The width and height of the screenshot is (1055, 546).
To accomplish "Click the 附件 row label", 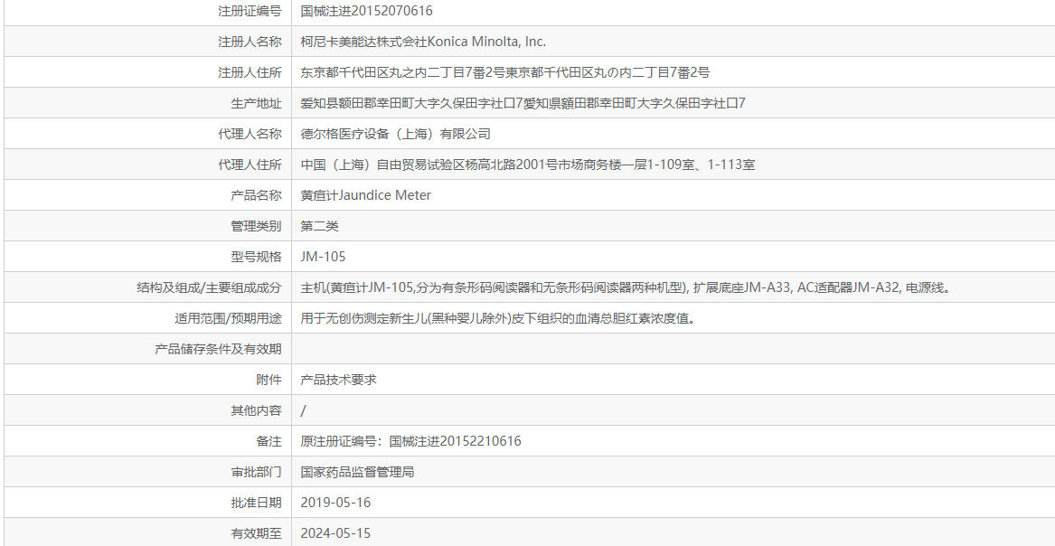I will [269, 380].
